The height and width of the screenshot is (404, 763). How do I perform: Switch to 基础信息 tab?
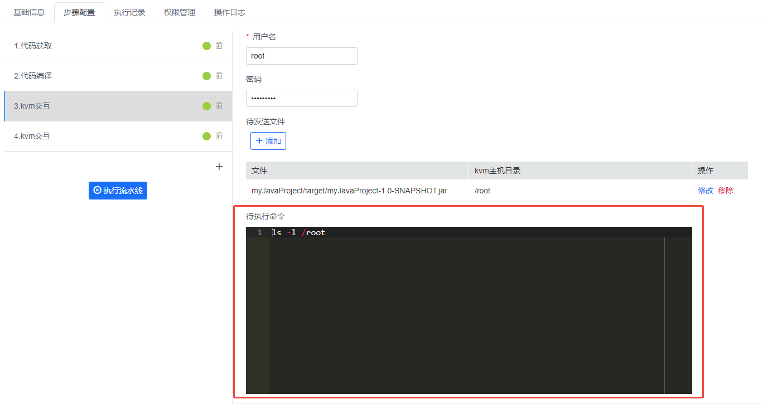pyautogui.click(x=29, y=12)
